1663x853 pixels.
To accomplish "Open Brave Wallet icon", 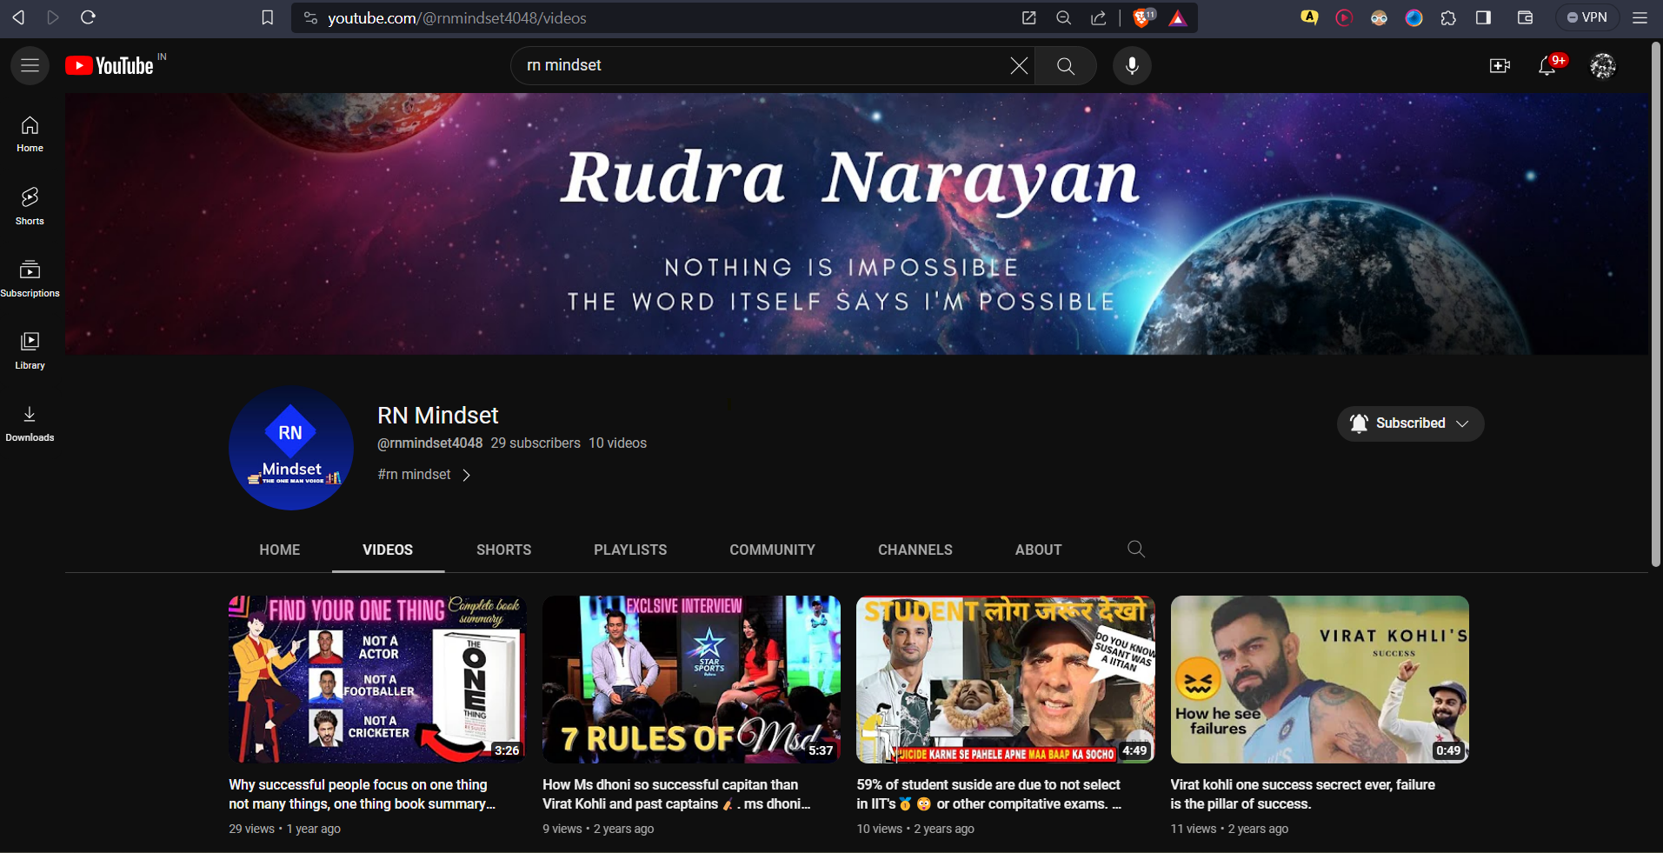I will (x=1525, y=17).
